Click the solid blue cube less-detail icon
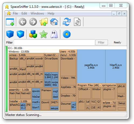The height and width of the screenshot is (124, 134). 10,34
